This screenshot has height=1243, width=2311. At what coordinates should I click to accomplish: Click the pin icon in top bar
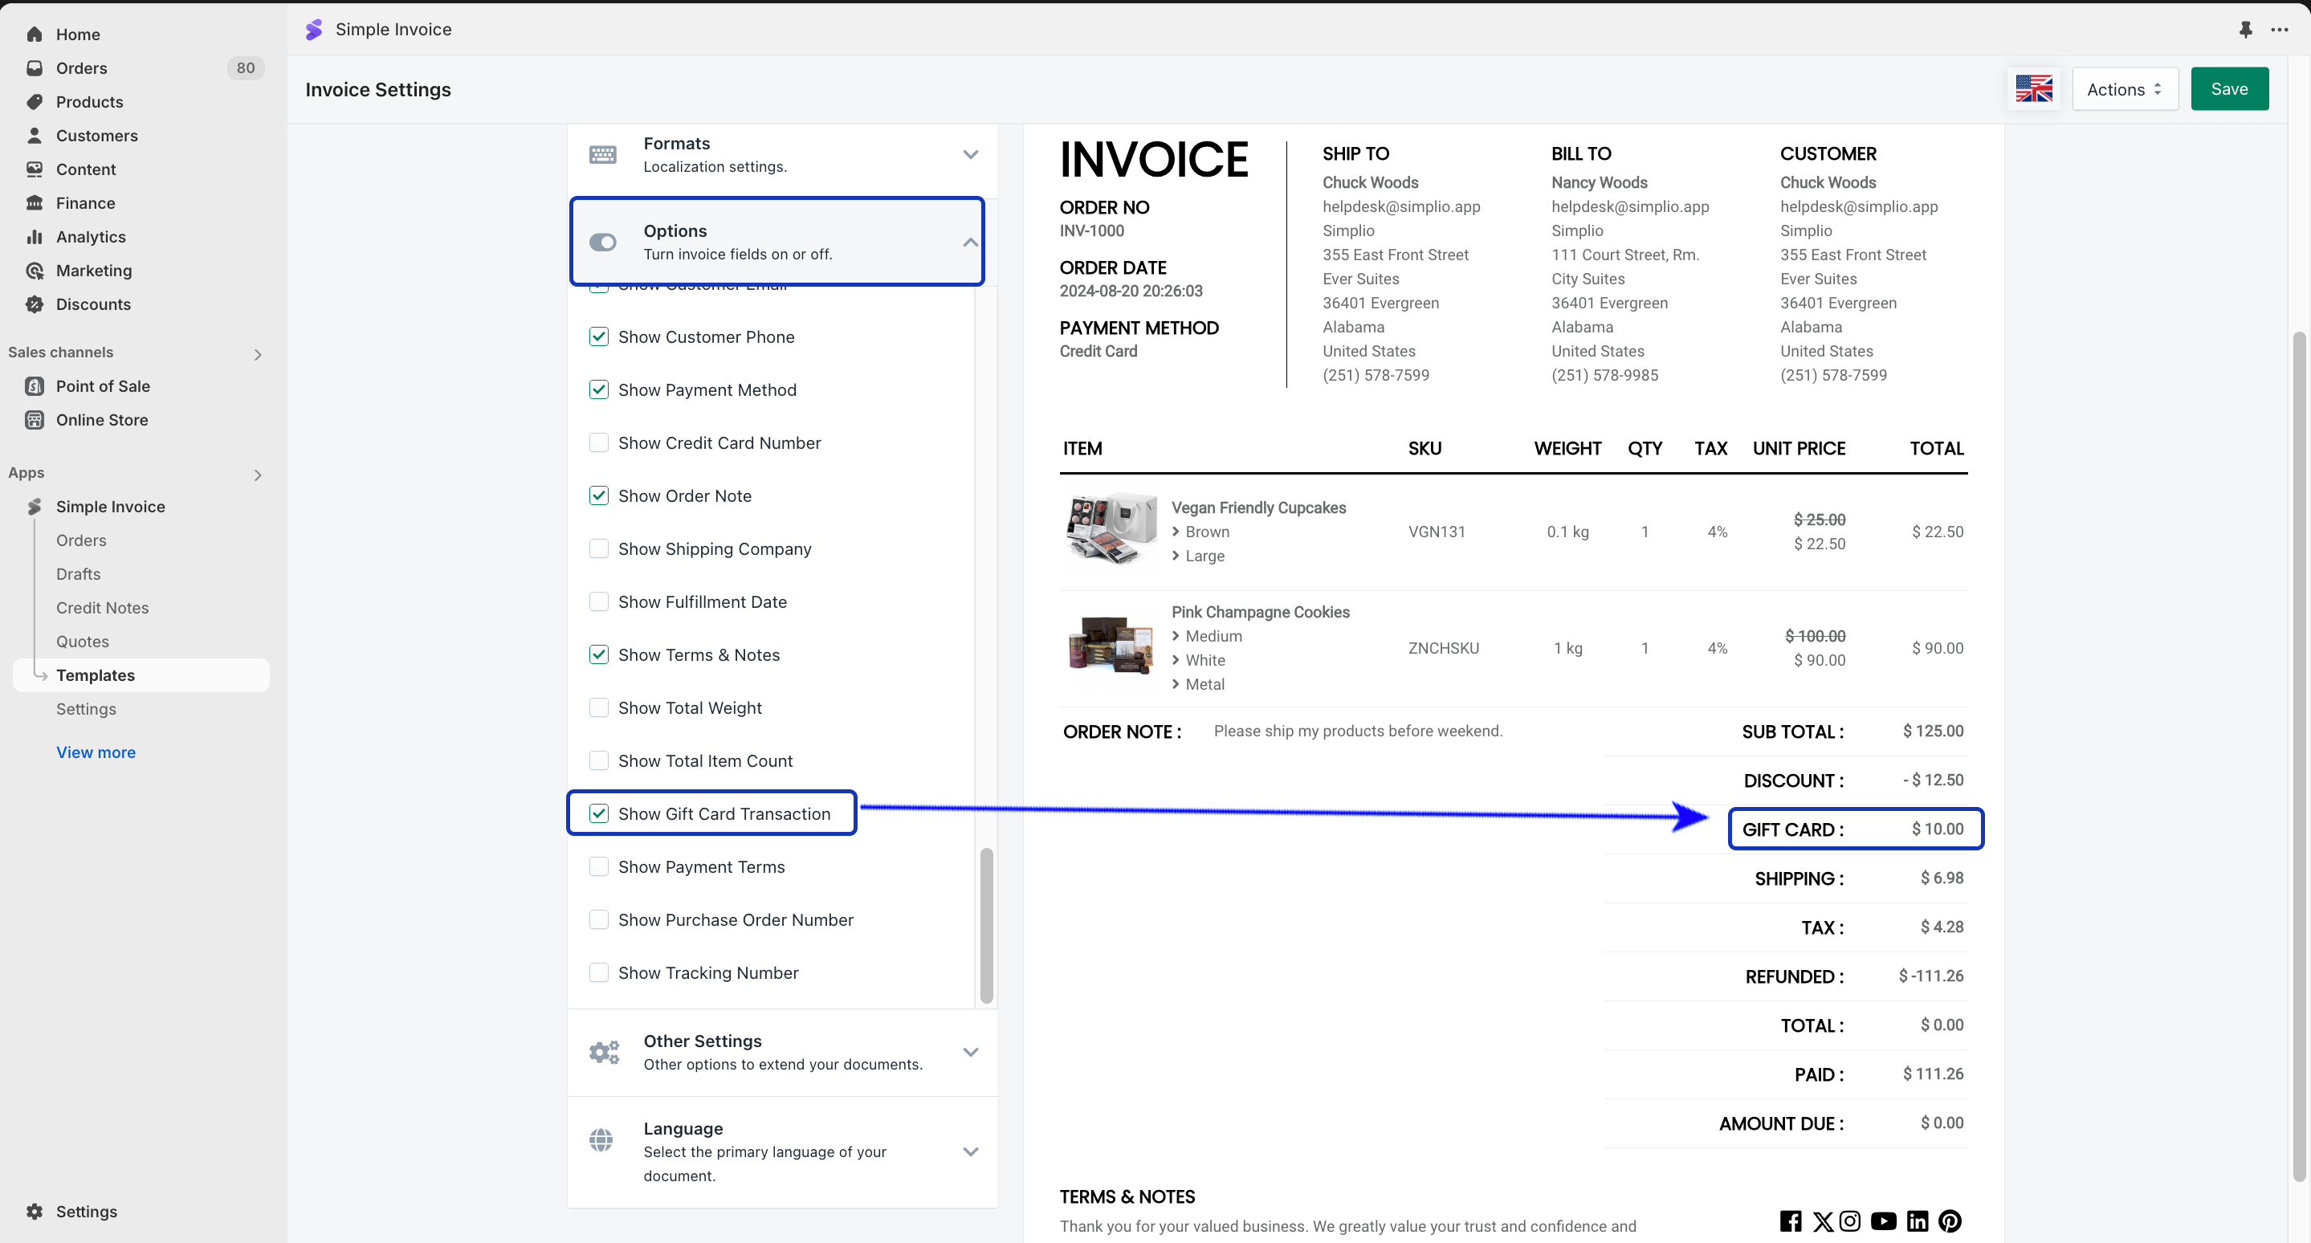(2244, 30)
